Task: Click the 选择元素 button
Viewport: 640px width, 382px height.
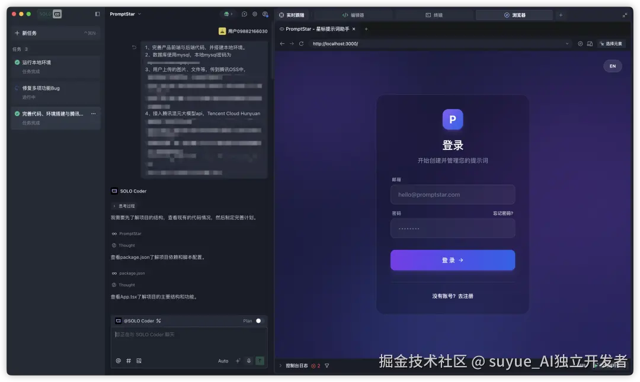Action: point(611,44)
